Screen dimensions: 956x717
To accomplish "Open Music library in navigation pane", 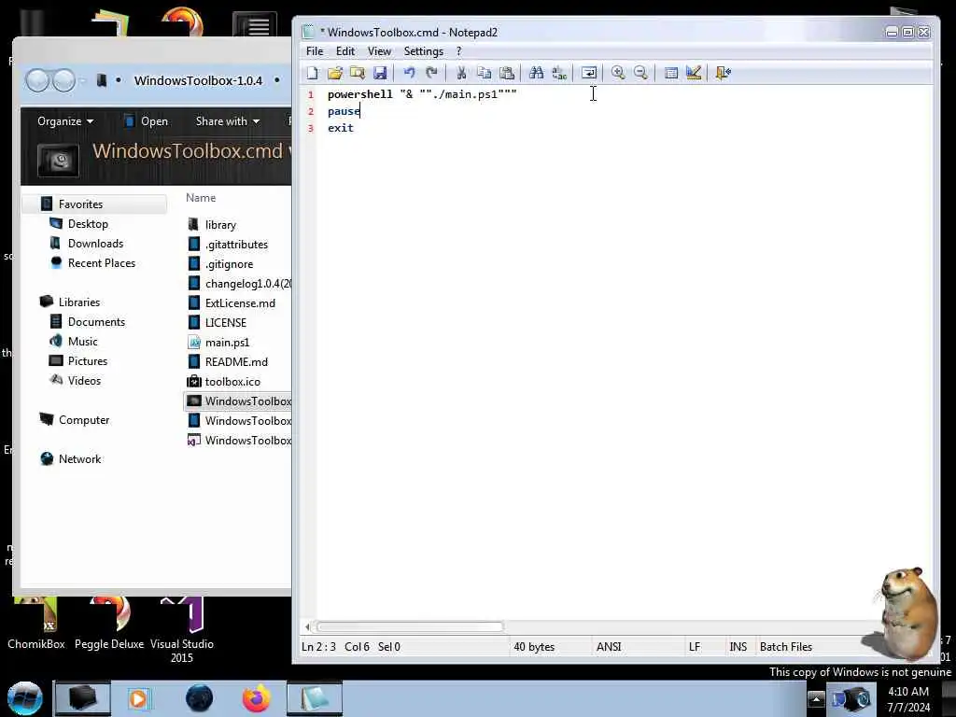I will [83, 342].
